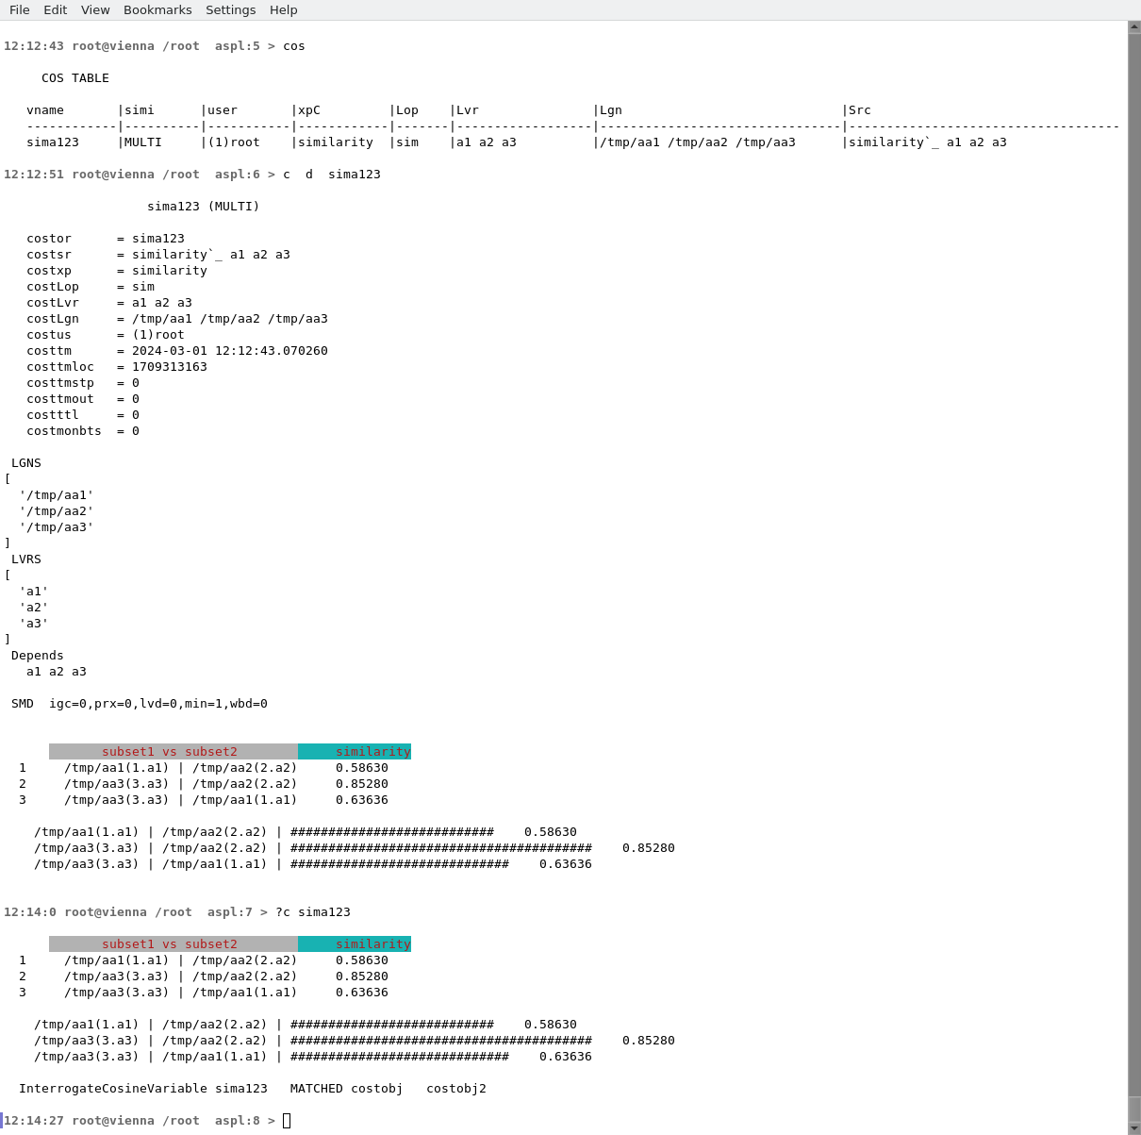Open the Edit menu

click(x=55, y=9)
